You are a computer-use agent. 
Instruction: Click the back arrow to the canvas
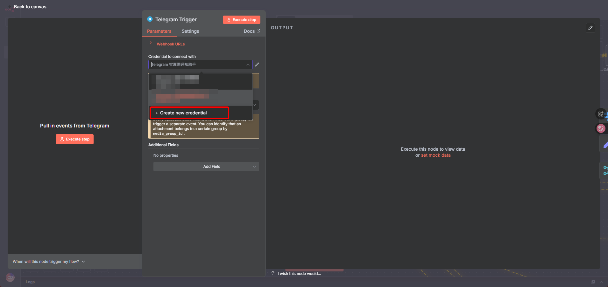pyautogui.click(x=10, y=7)
